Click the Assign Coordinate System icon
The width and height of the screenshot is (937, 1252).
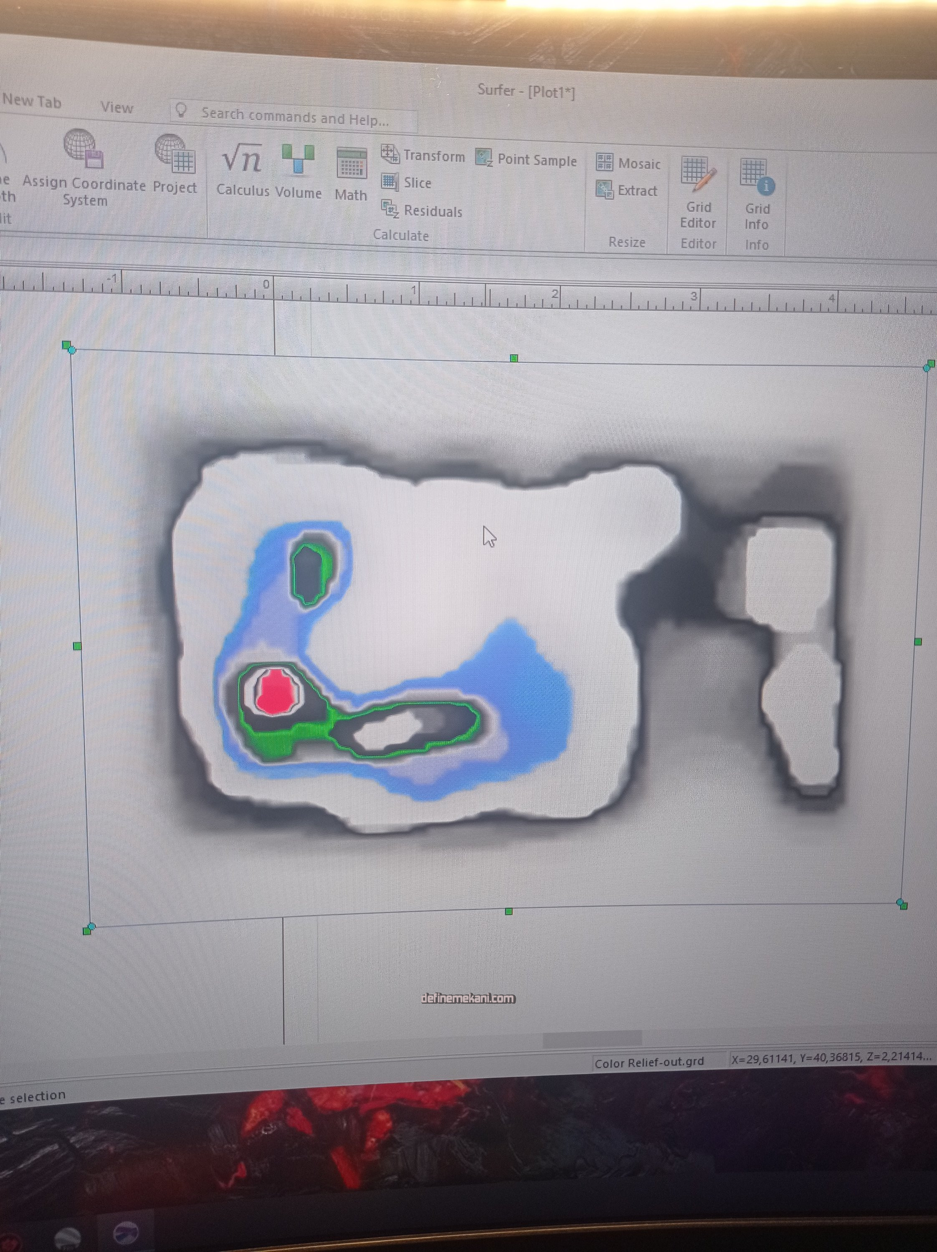point(83,149)
